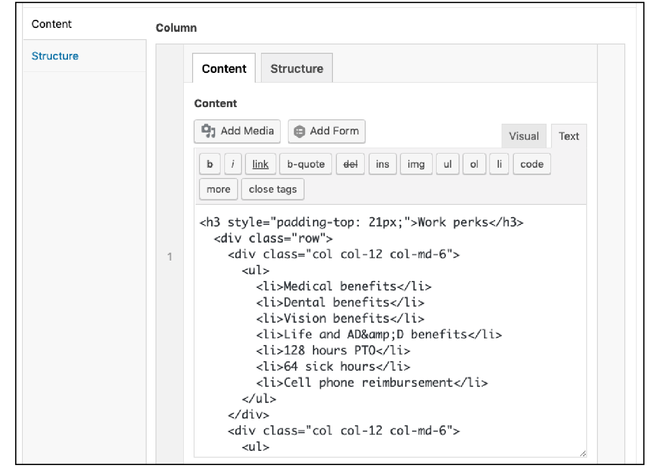Close open tags with the close tags button
The width and height of the screenshot is (660, 467).
[272, 189]
